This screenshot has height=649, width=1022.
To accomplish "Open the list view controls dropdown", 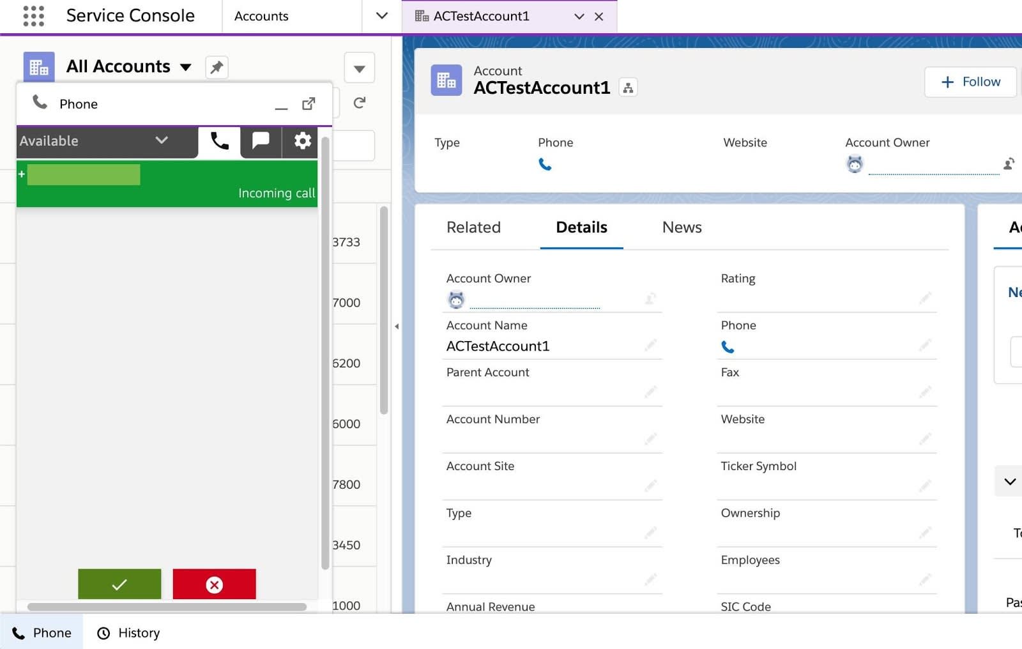I will click(359, 68).
